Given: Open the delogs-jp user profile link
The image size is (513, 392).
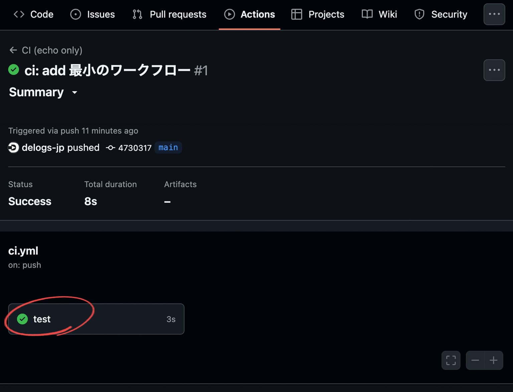Looking at the screenshot, I should pyautogui.click(x=43, y=148).
